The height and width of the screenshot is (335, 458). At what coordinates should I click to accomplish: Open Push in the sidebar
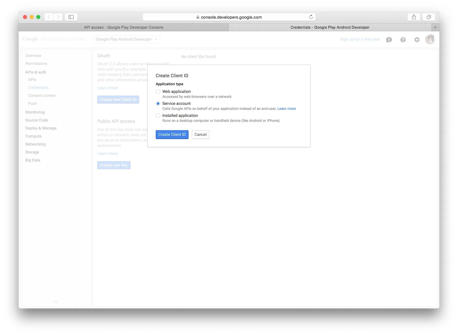click(32, 104)
